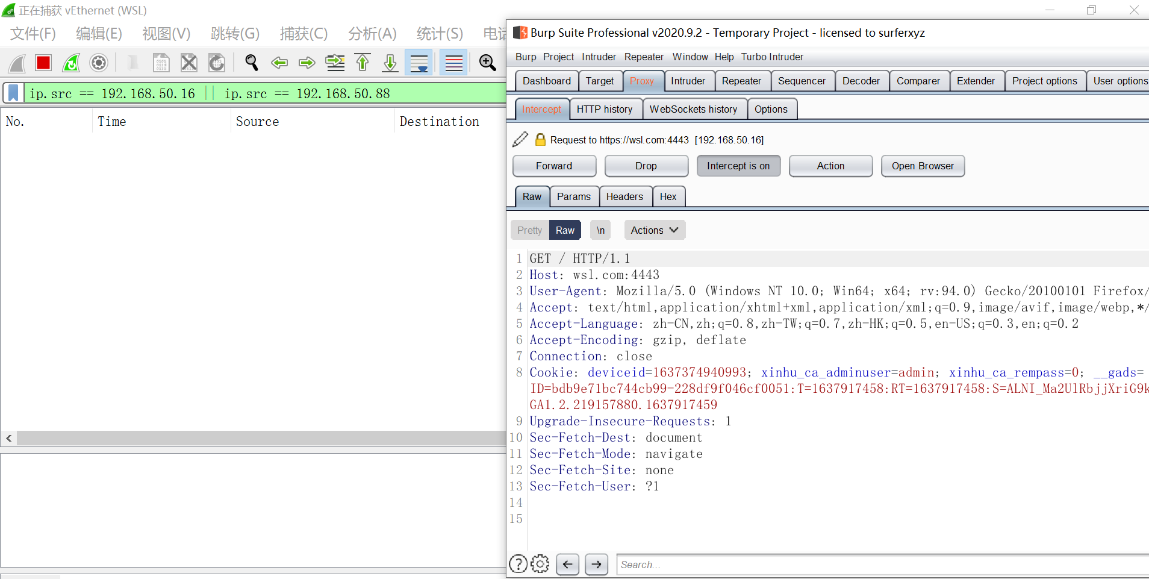The image size is (1149, 579).
Task: Toggle non-printable characters \n button
Action: pyautogui.click(x=600, y=230)
